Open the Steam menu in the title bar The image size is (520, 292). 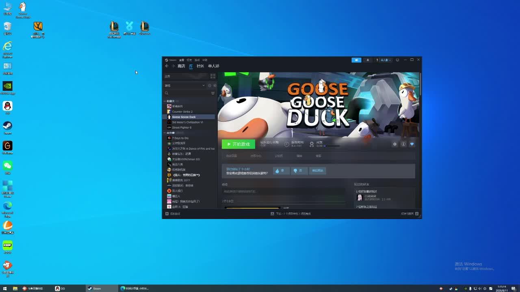(x=171, y=60)
